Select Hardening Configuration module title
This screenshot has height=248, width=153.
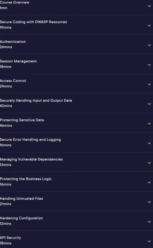[21, 218]
